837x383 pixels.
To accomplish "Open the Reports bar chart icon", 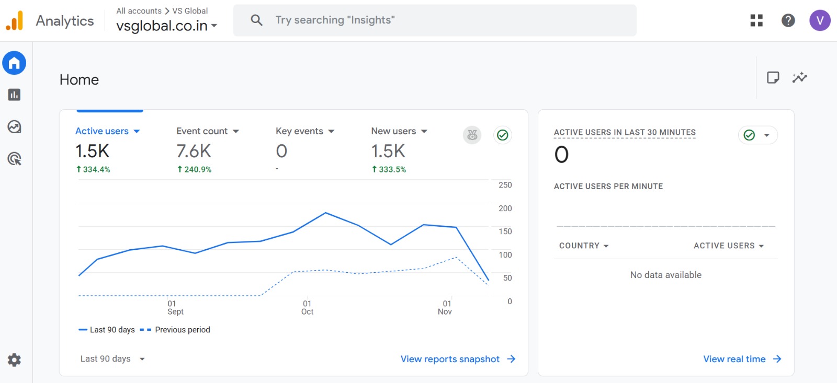I will pyautogui.click(x=14, y=95).
